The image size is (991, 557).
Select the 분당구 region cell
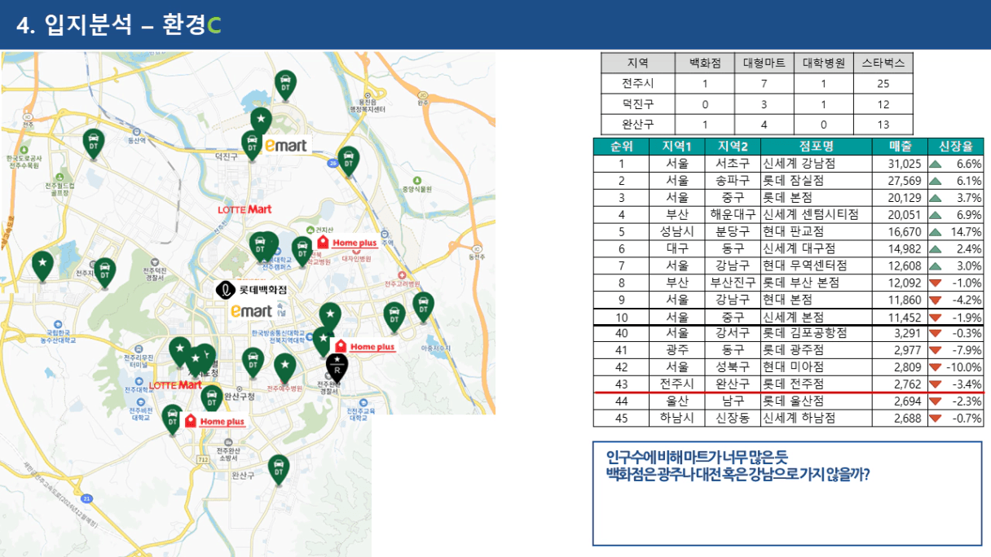733,231
